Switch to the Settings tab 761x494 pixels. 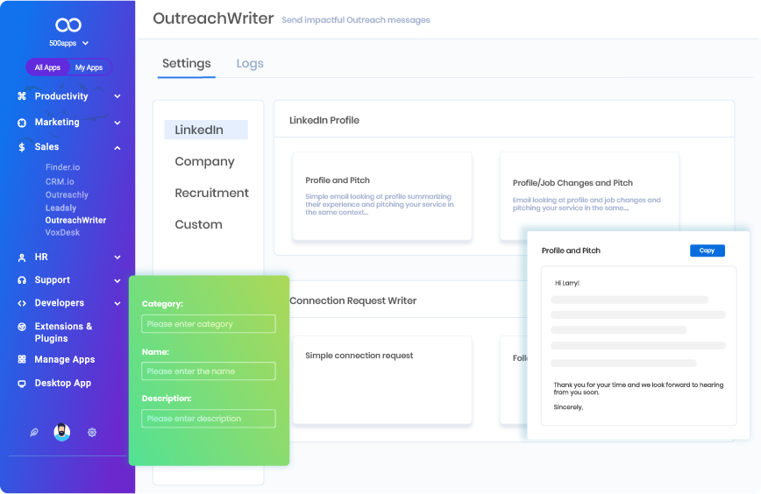click(x=187, y=64)
